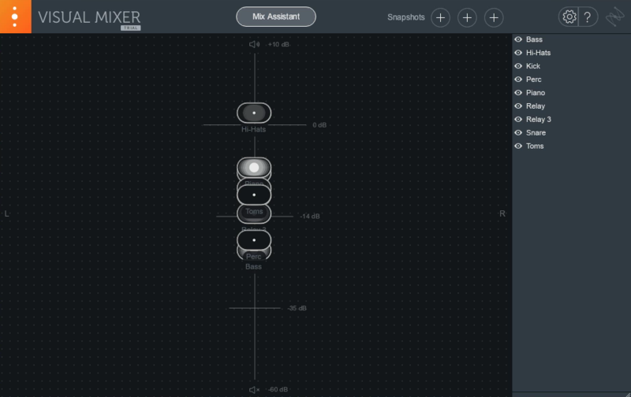
Task: Launch the Mix Assistant
Action: [x=275, y=17]
